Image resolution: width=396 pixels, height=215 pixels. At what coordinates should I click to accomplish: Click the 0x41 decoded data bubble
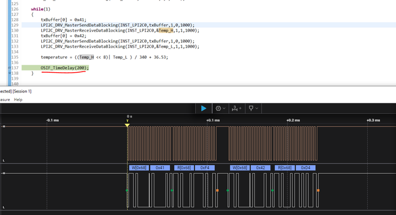tap(160, 168)
